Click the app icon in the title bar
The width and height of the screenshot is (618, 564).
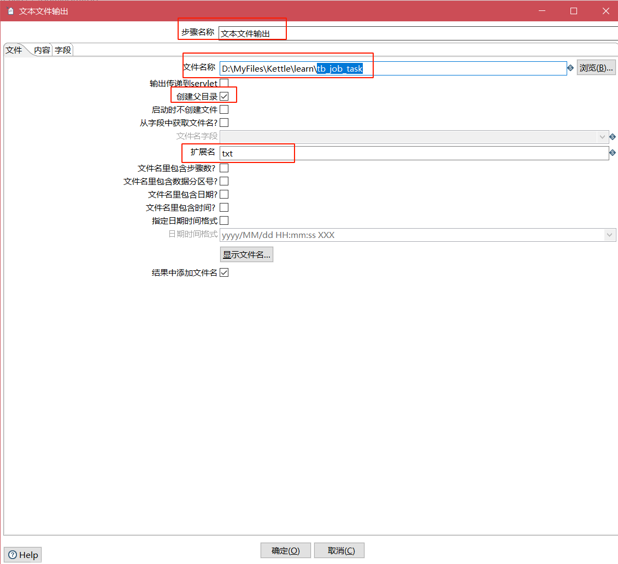coord(10,11)
